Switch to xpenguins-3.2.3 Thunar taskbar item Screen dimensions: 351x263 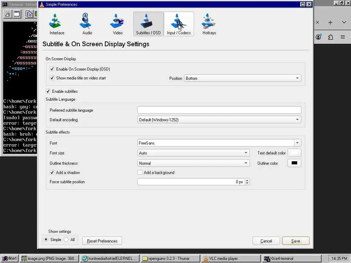click(x=170, y=258)
